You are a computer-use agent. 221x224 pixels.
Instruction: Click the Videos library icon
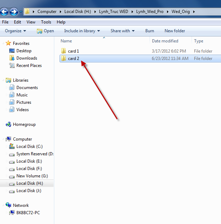(x=12, y=110)
